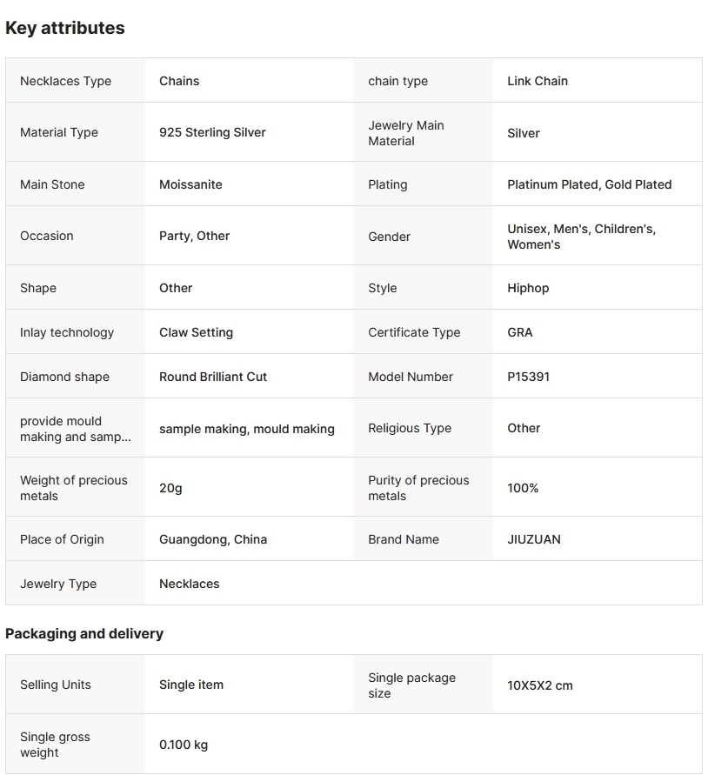Click the Guangdong, China origin value

tap(213, 539)
